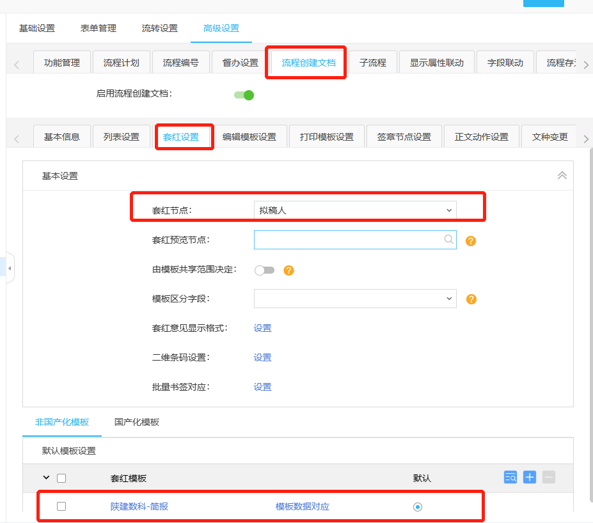Open the 模板区分字段 dropdown
This screenshot has height=523, width=593.
(x=355, y=299)
